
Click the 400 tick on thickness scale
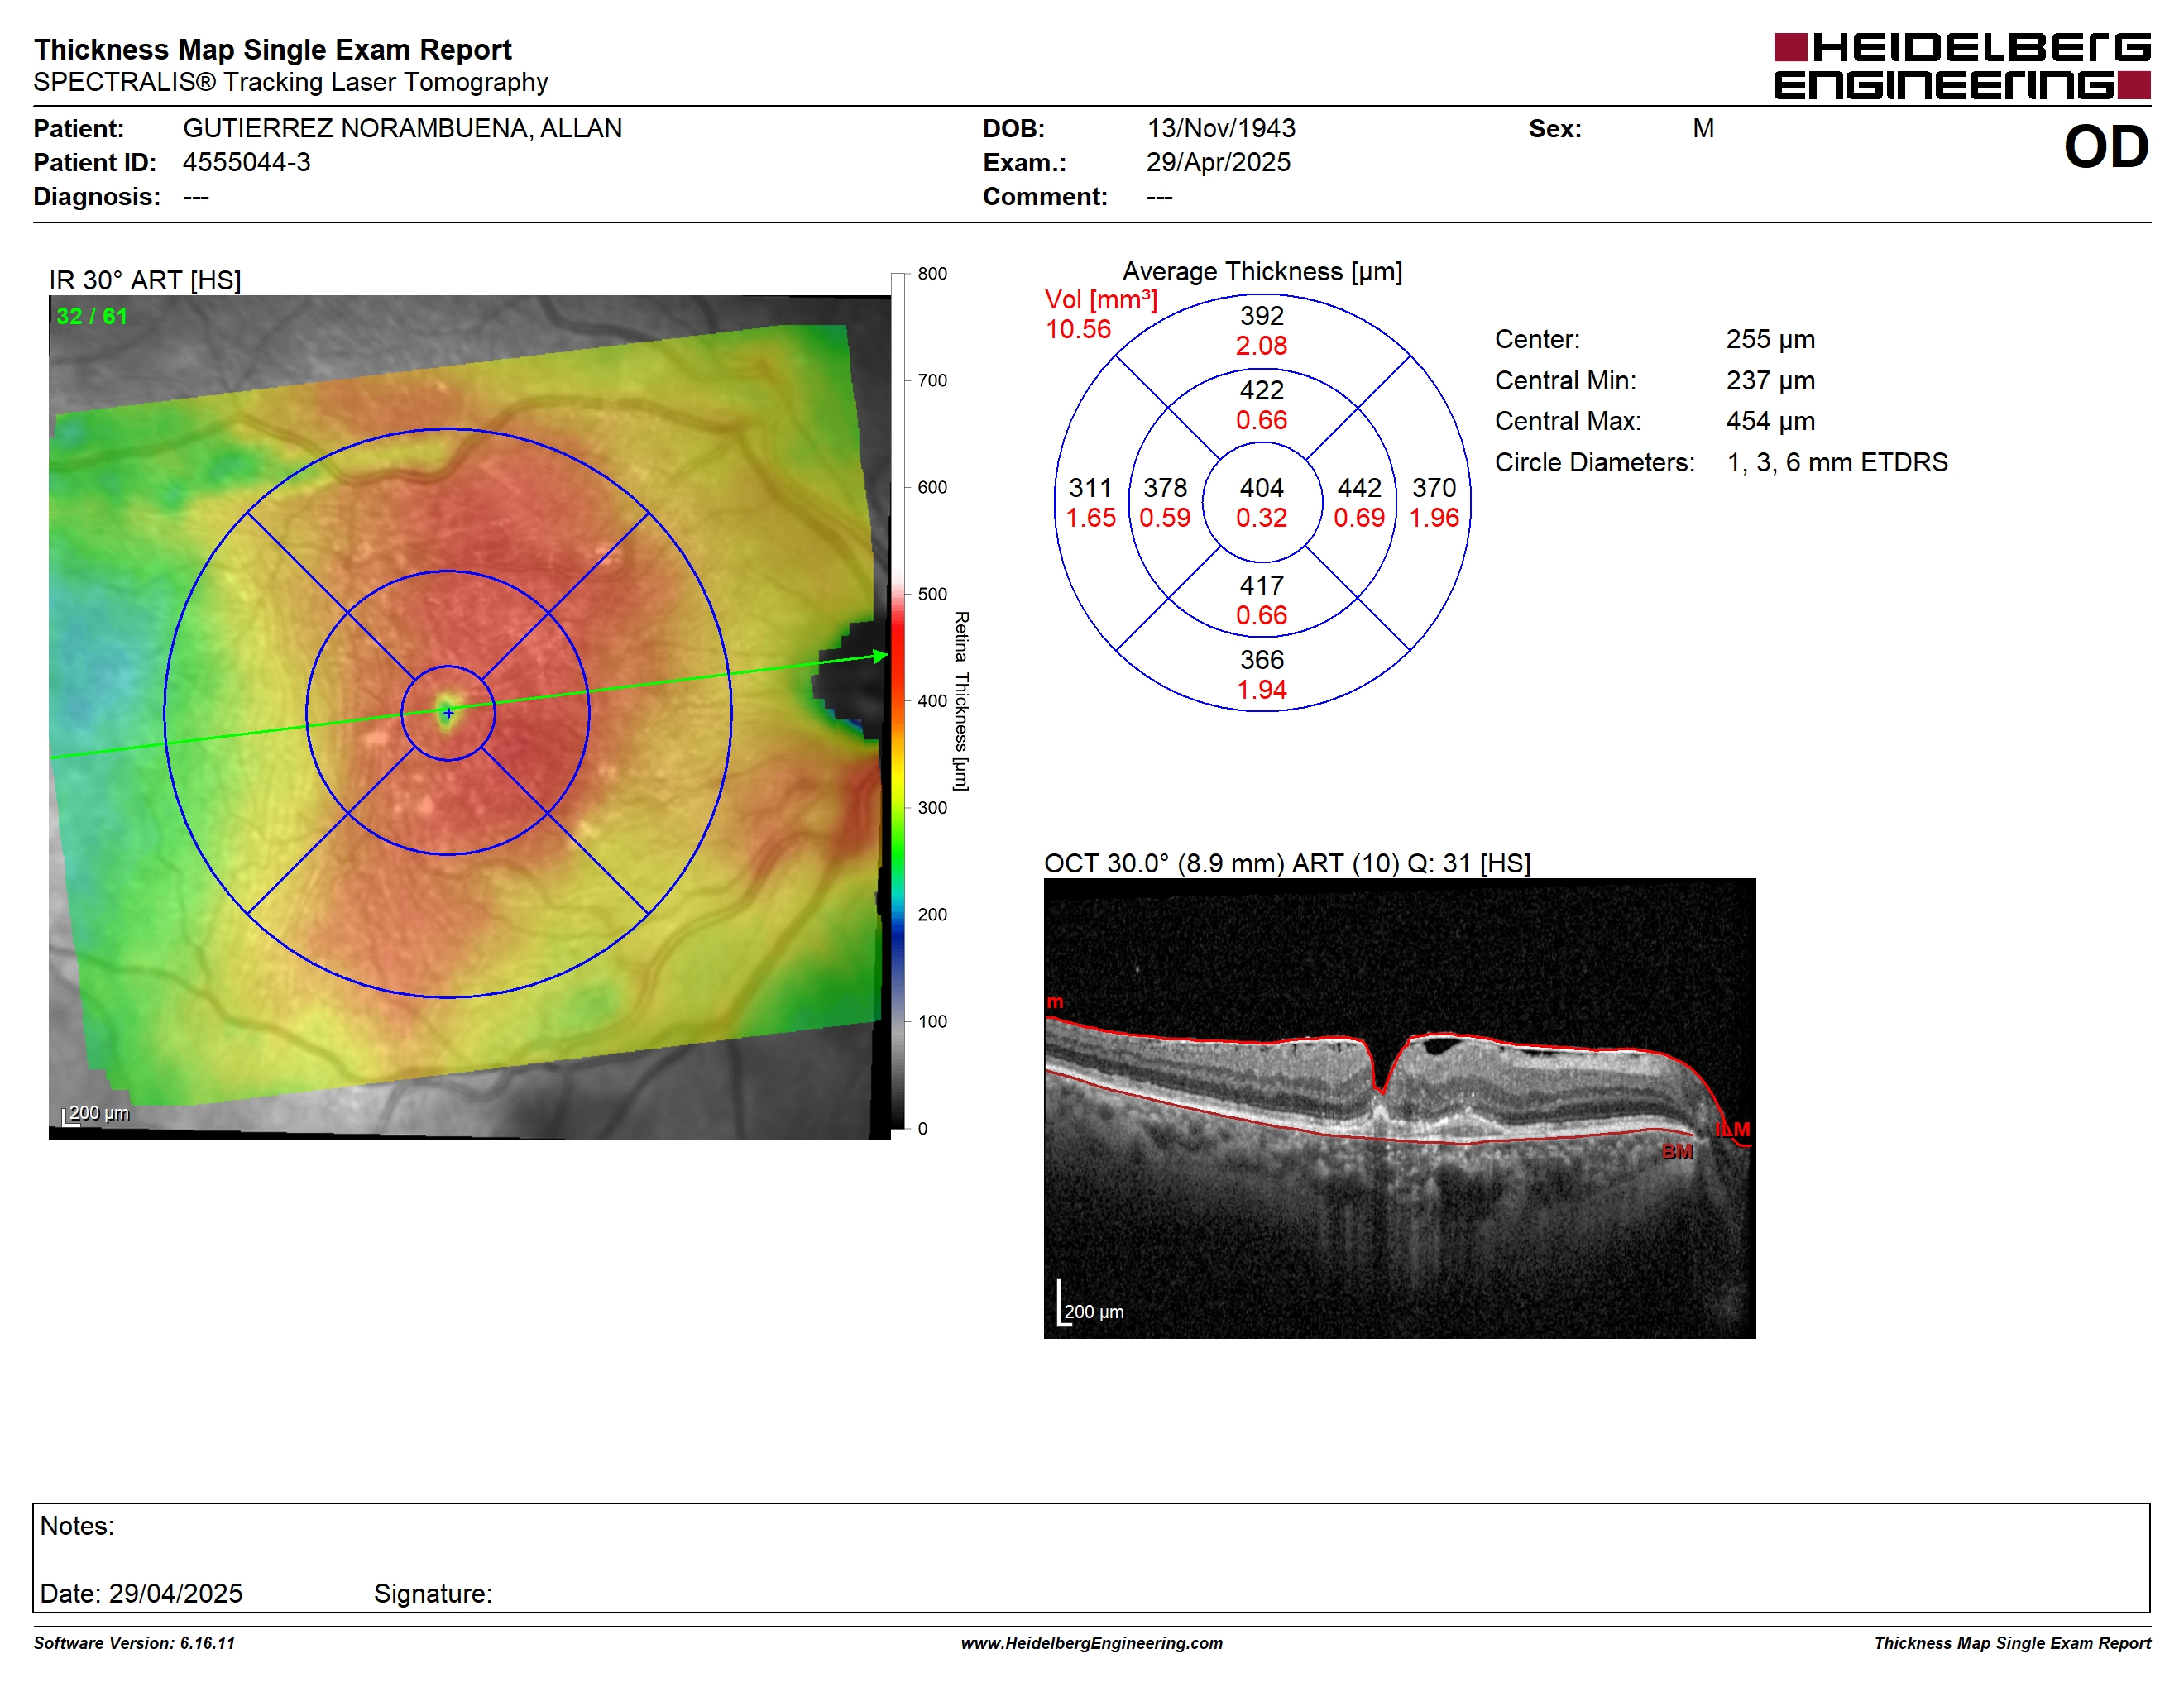coord(932,700)
